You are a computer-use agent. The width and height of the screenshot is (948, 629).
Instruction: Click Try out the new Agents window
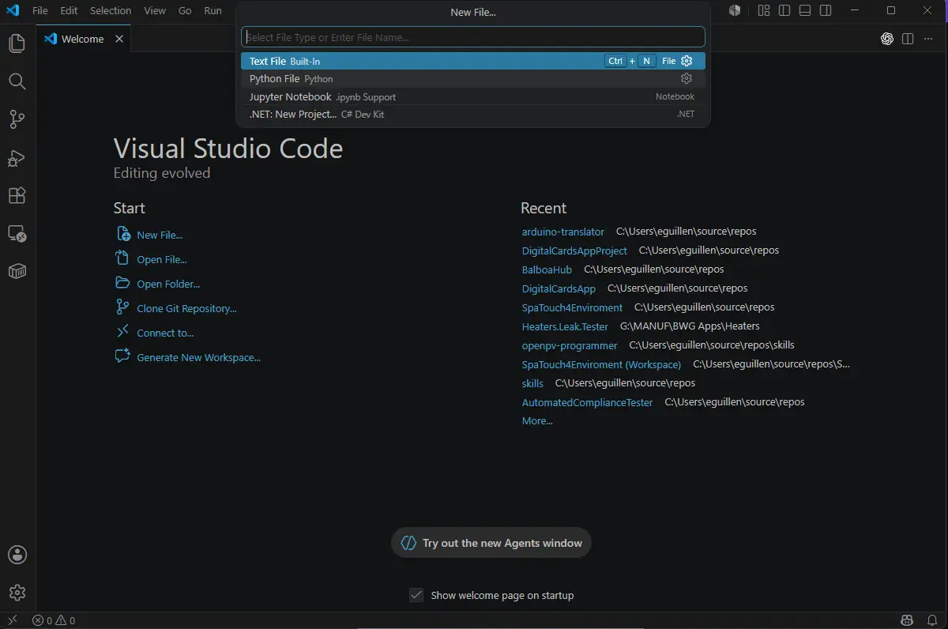[491, 543]
